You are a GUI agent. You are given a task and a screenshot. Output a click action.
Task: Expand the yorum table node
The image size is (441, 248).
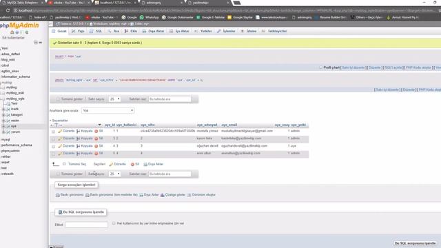pyautogui.click(x=3, y=132)
